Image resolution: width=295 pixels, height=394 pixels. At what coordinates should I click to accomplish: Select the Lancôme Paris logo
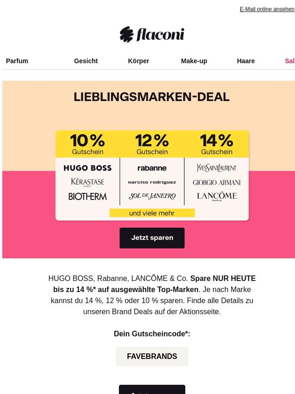coord(217,197)
